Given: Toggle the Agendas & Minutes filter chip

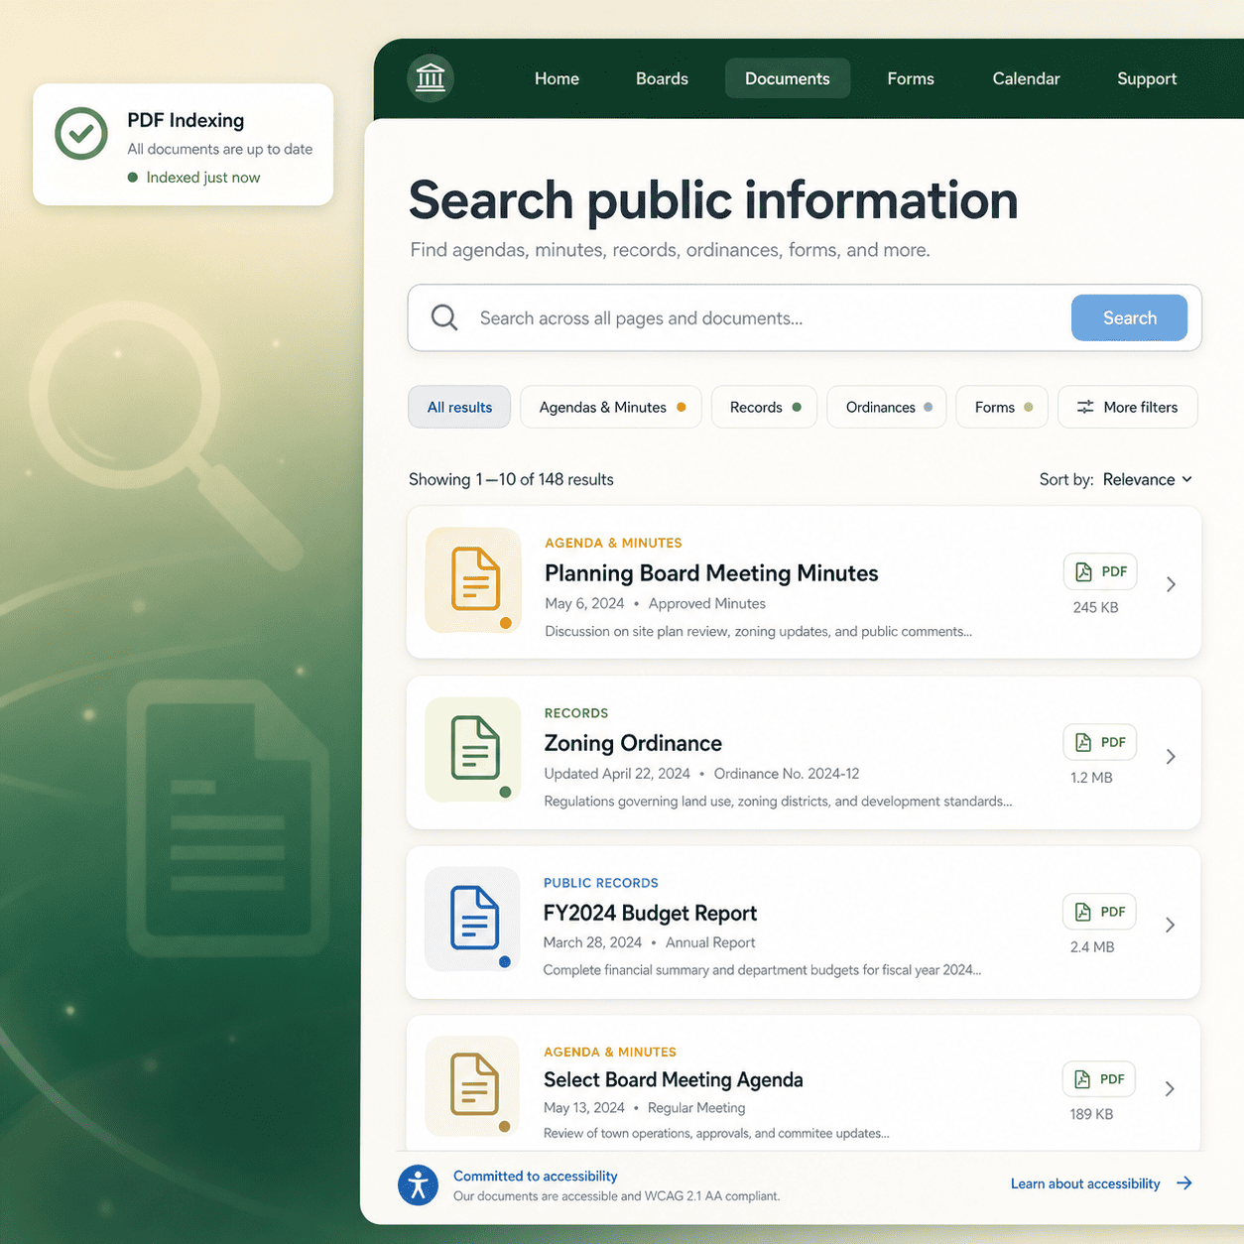Looking at the screenshot, I should click(611, 408).
